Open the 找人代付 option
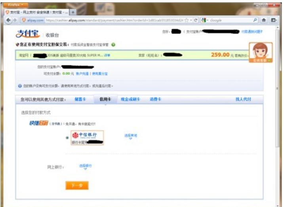Image resolution: width=284 pixels, height=207 pixels. point(243,99)
